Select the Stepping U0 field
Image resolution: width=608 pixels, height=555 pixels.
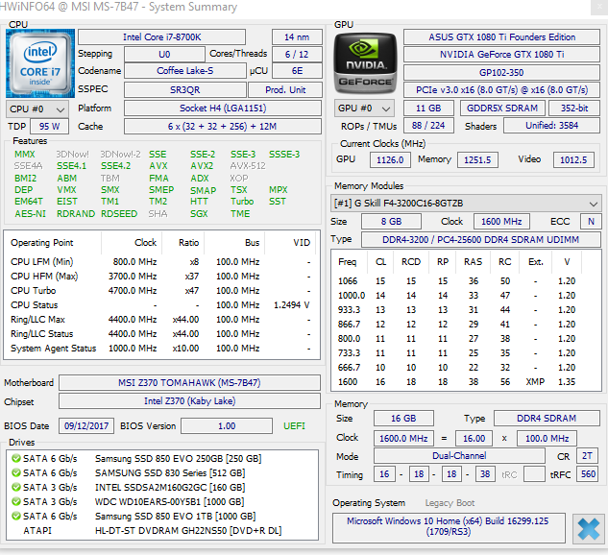pyautogui.click(x=164, y=55)
